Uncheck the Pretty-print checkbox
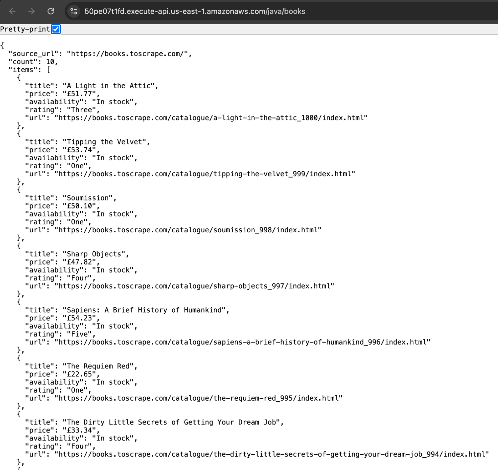 click(56, 29)
